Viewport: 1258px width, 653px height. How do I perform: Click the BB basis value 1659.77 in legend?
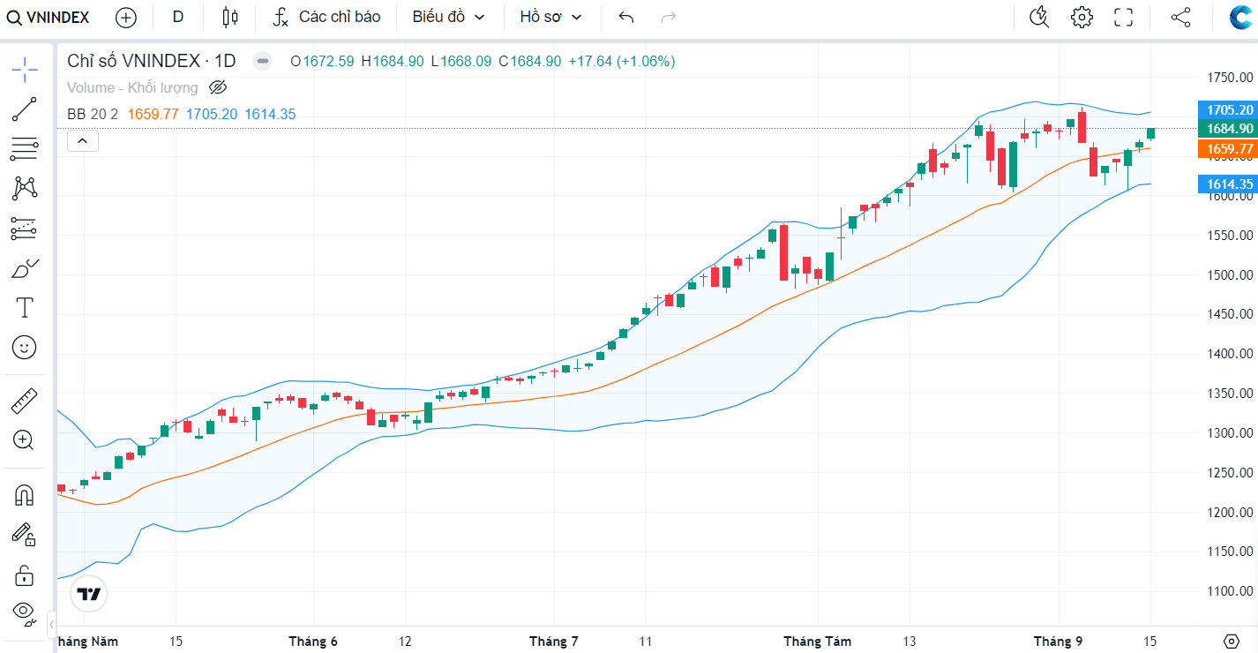point(154,114)
